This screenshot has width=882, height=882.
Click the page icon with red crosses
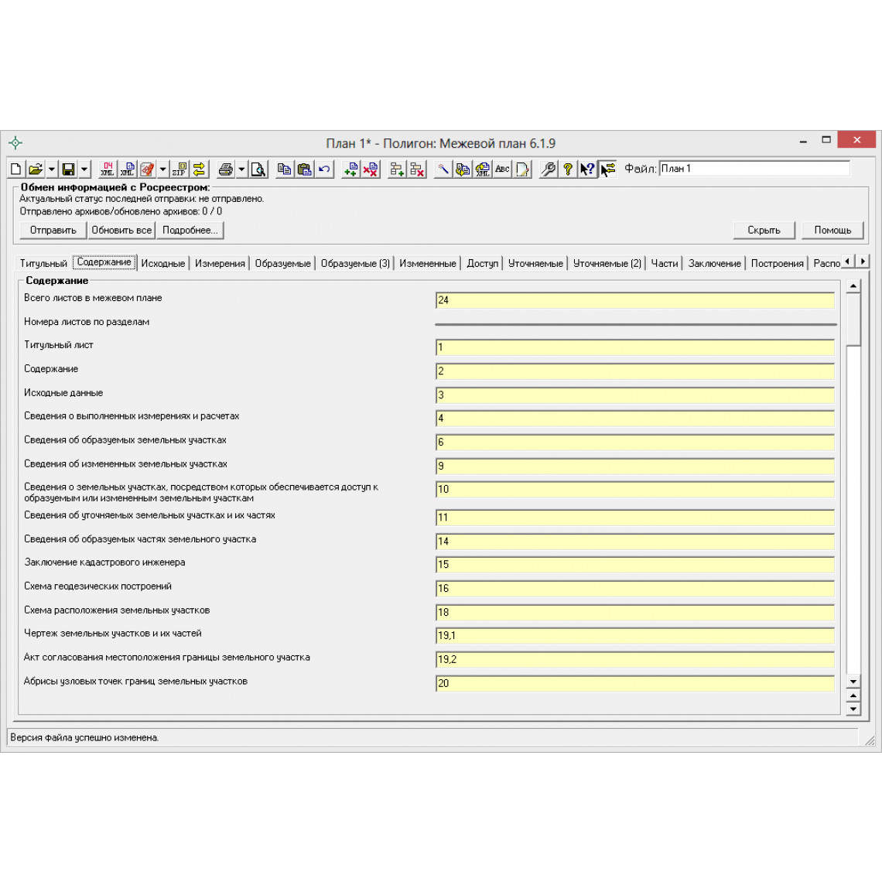(370, 169)
